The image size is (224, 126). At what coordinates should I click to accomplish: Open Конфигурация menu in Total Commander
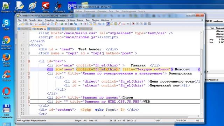coord(129,11)
